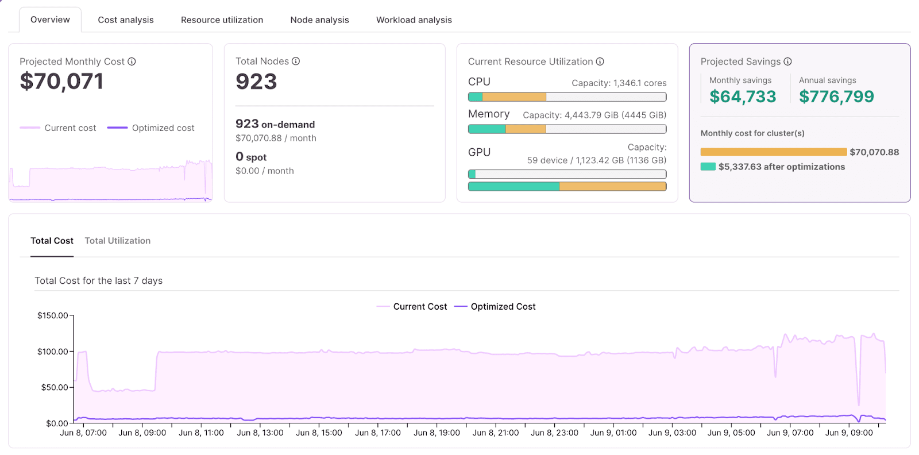Click the Memory utilization bar
919x455 pixels.
coord(567,129)
